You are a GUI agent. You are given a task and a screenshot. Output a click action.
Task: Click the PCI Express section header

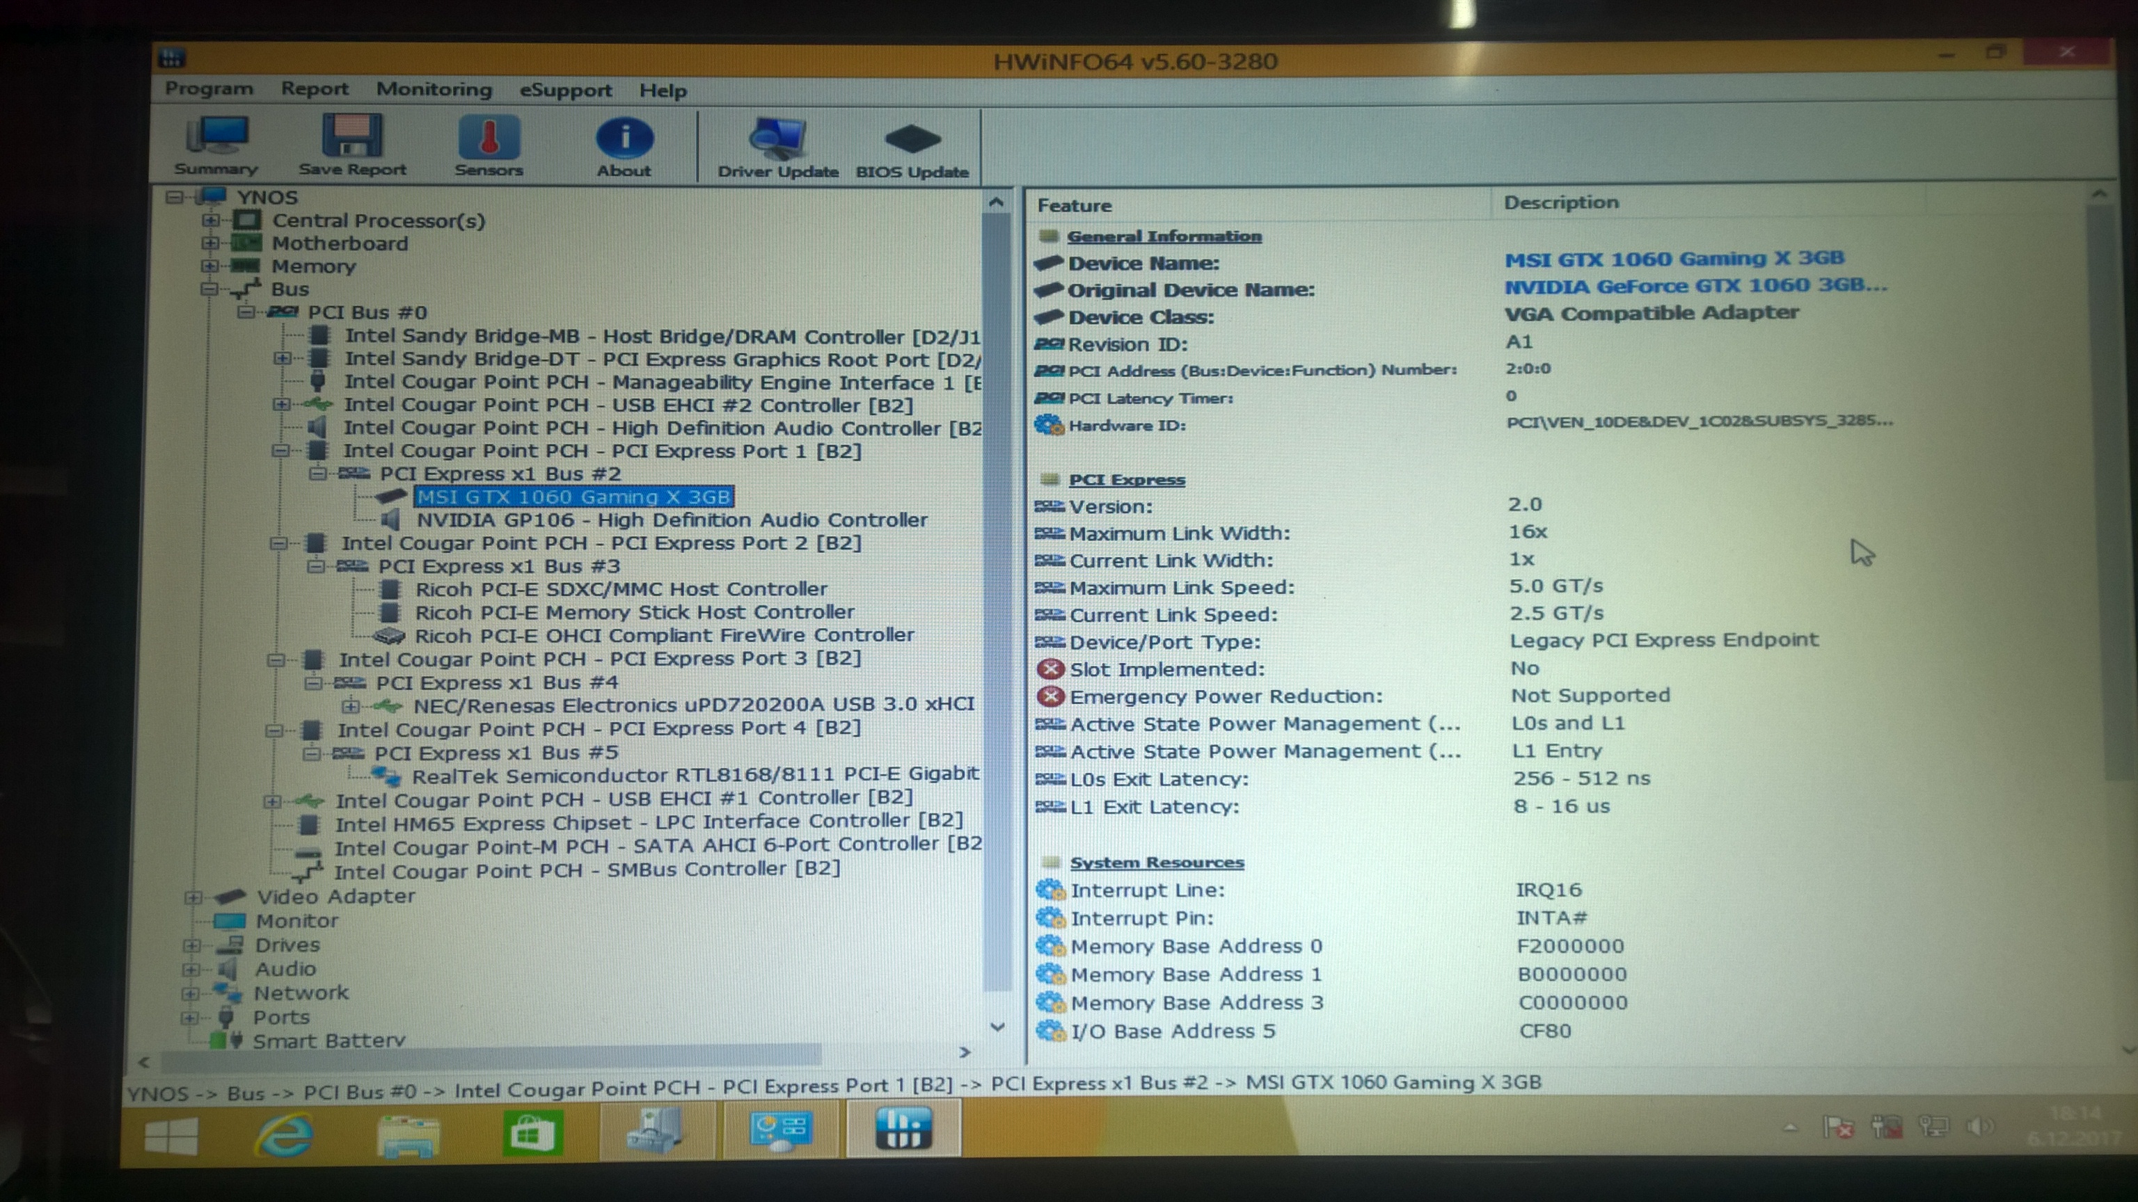tap(1126, 479)
